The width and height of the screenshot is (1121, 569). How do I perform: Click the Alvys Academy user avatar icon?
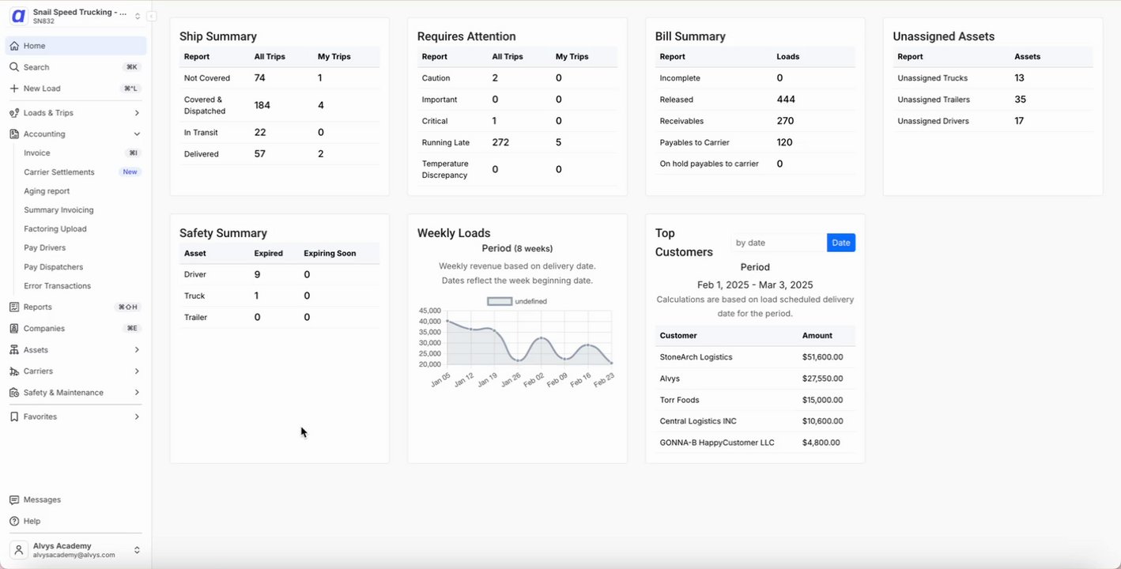(18, 550)
